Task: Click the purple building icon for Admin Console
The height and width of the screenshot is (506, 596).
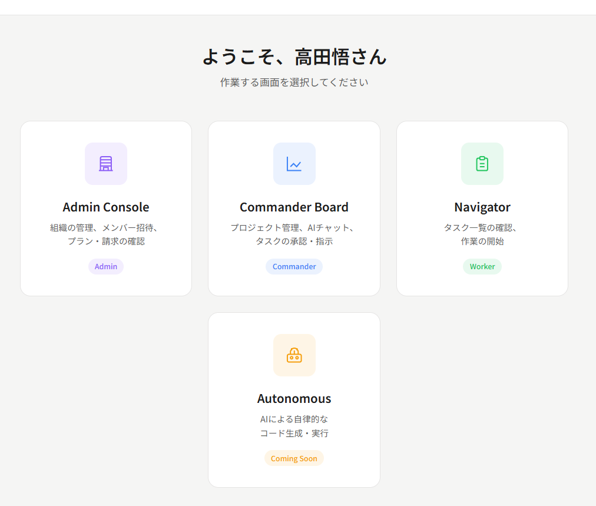Action: point(105,164)
